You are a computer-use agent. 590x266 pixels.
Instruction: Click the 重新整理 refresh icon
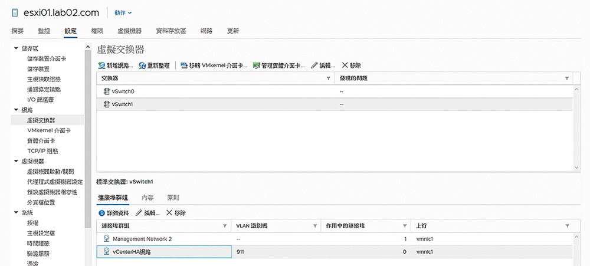click(142, 65)
